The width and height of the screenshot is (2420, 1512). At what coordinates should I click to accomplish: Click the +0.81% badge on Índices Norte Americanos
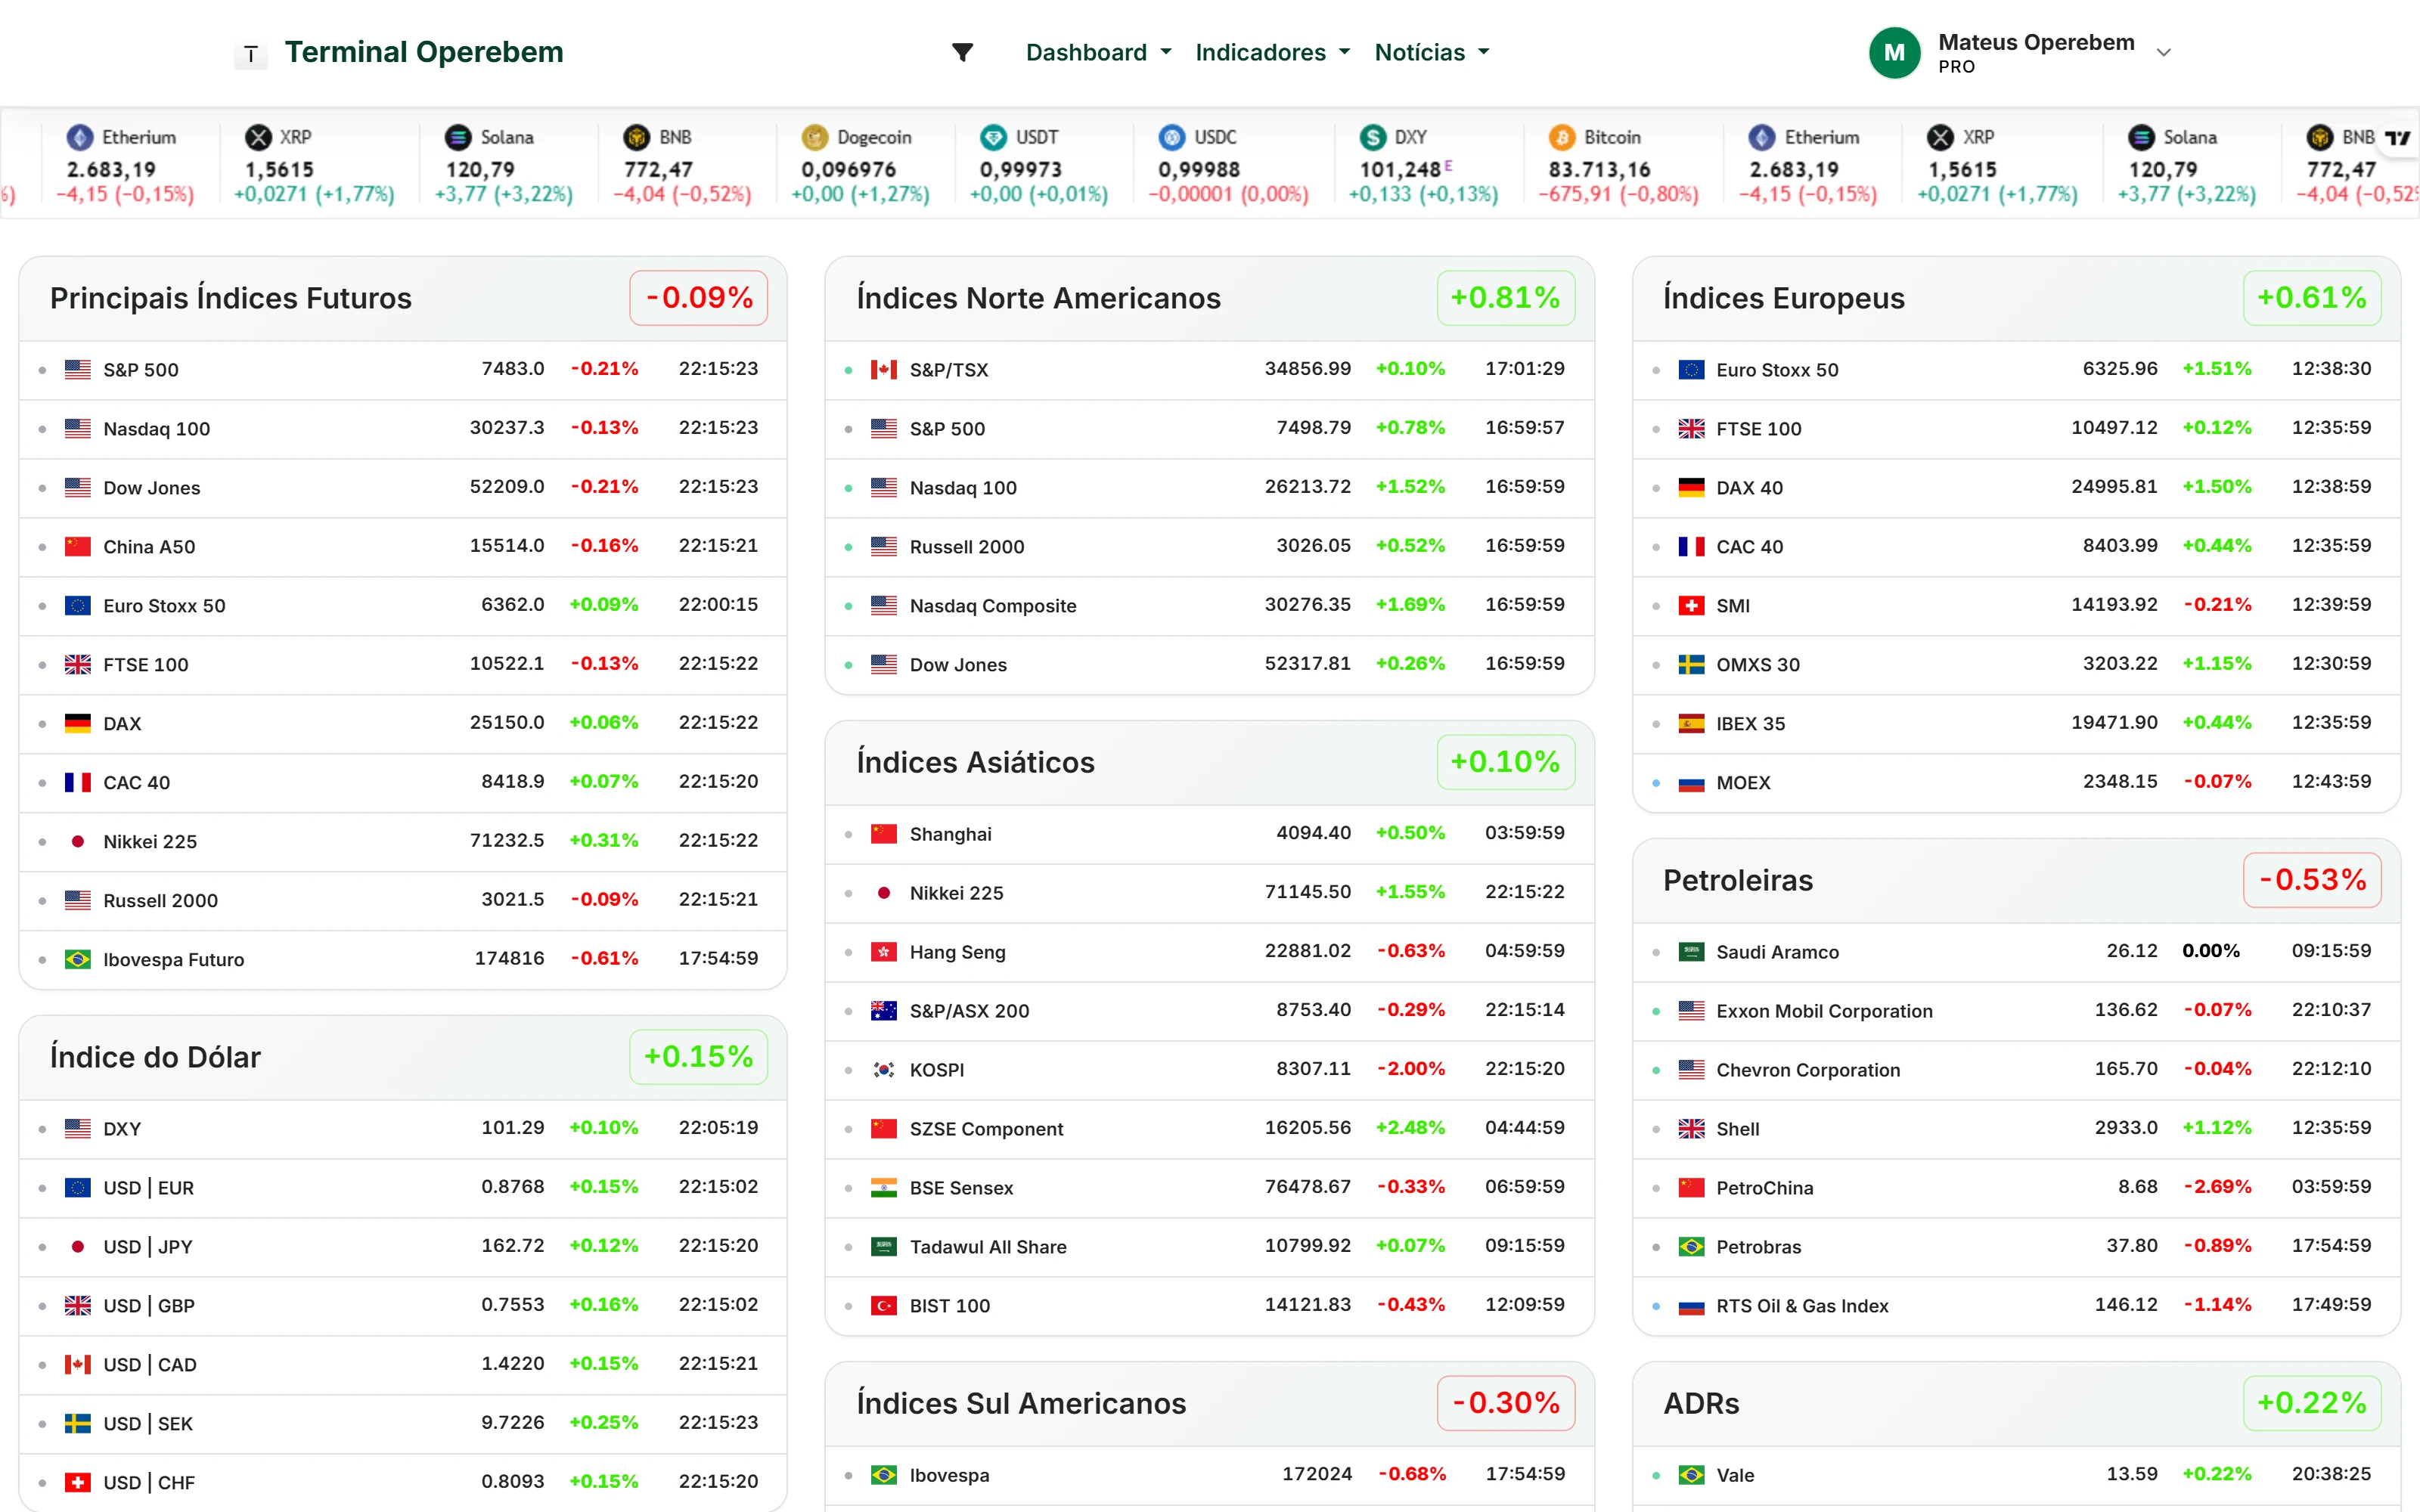point(1505,297)
